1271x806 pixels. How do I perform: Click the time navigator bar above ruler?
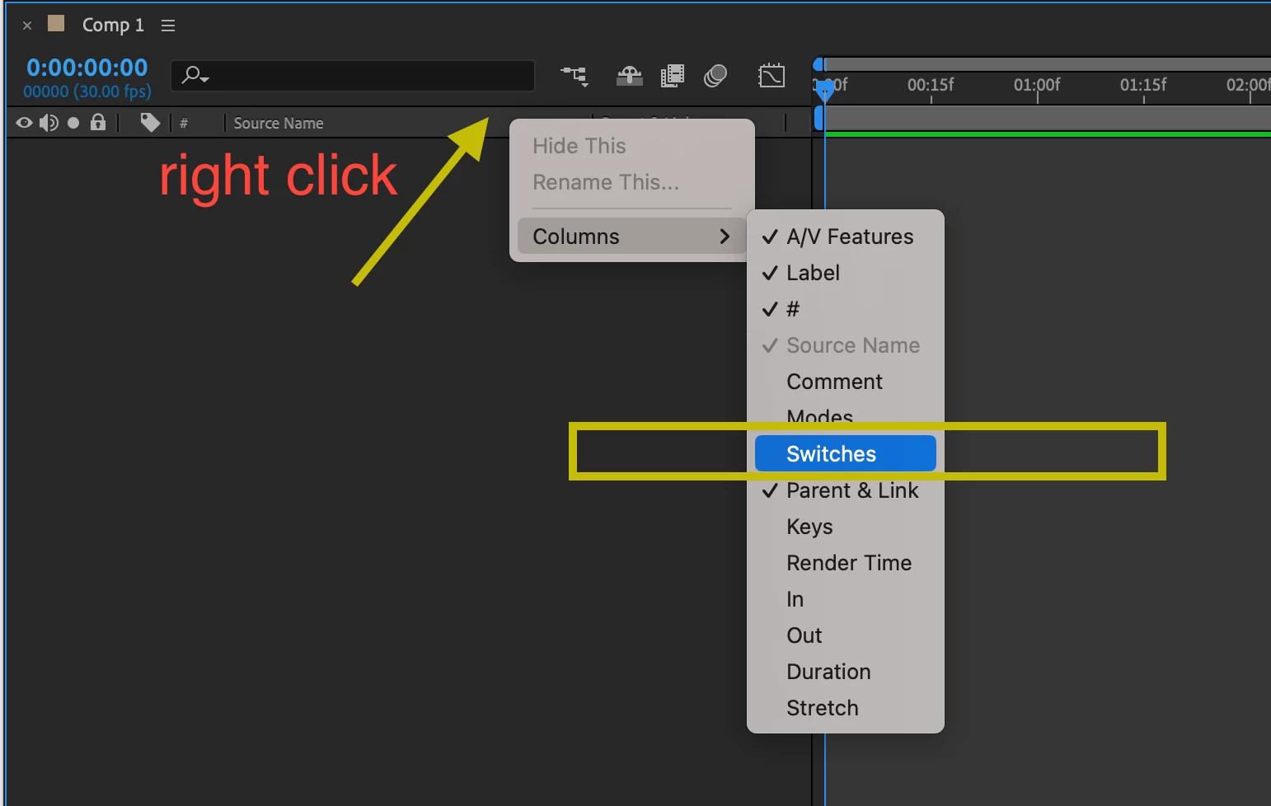(1047, 64)
